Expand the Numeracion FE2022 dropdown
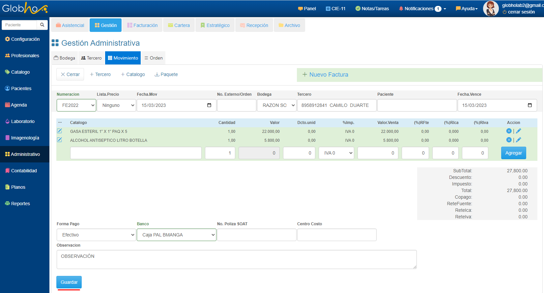 pos(76,105)
